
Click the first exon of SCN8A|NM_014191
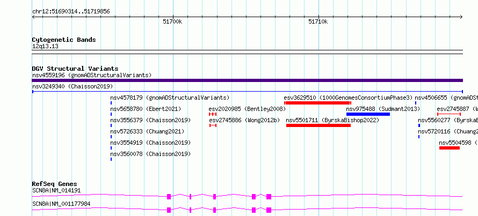pos(169,197)
